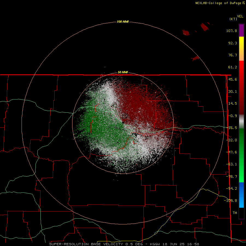246x246 pixels.
Task: Click the 45.6 value on velocity scale
Action: [x=233, y=79]
